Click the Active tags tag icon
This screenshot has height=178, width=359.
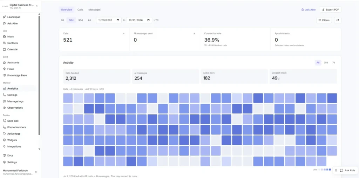tap(4, 134)
